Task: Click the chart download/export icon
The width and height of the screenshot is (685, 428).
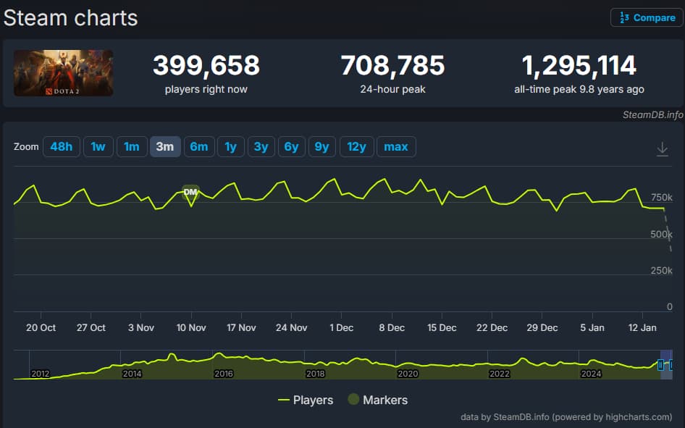Action: click(662, 148)
